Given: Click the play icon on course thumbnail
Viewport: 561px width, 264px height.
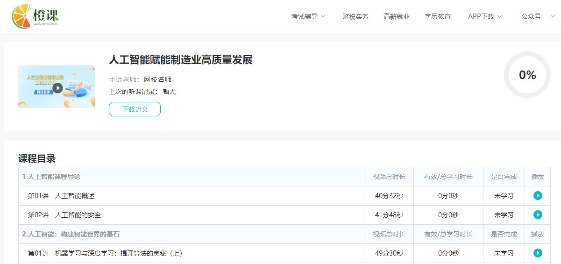Looking at the screenshot, I should pos(57,88).
